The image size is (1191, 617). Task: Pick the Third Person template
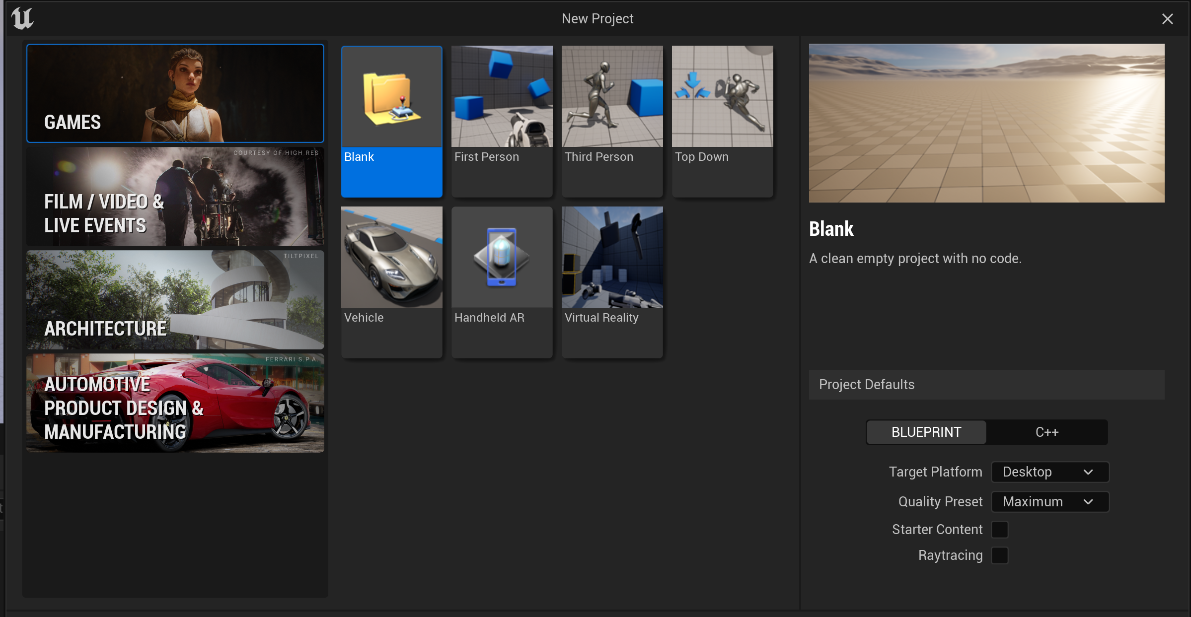[612, 121]
